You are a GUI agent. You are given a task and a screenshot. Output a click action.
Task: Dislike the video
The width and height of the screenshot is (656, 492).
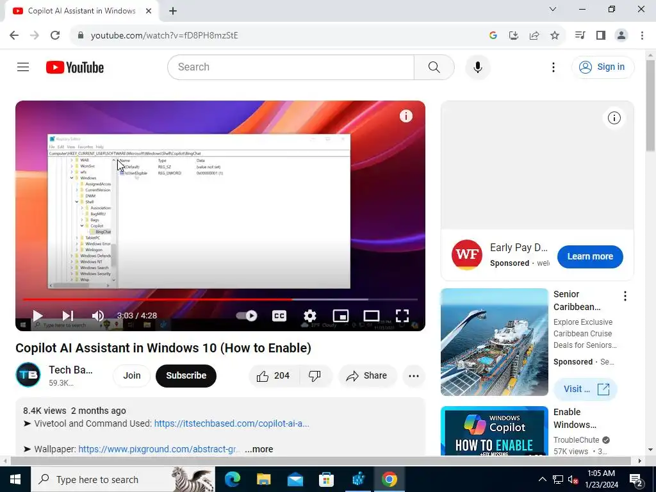[315, 375]
